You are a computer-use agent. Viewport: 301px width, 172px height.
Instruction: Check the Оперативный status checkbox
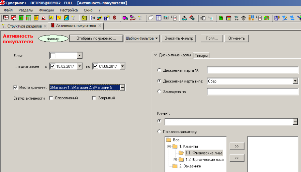(x=51, y=98)
